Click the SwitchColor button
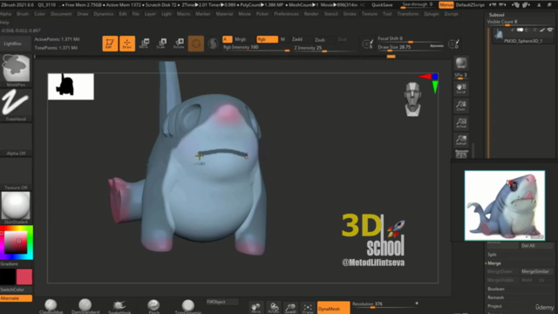Viewport: 558px width, 314px height. [16, 290]
